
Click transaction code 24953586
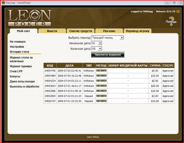point(50,91)
